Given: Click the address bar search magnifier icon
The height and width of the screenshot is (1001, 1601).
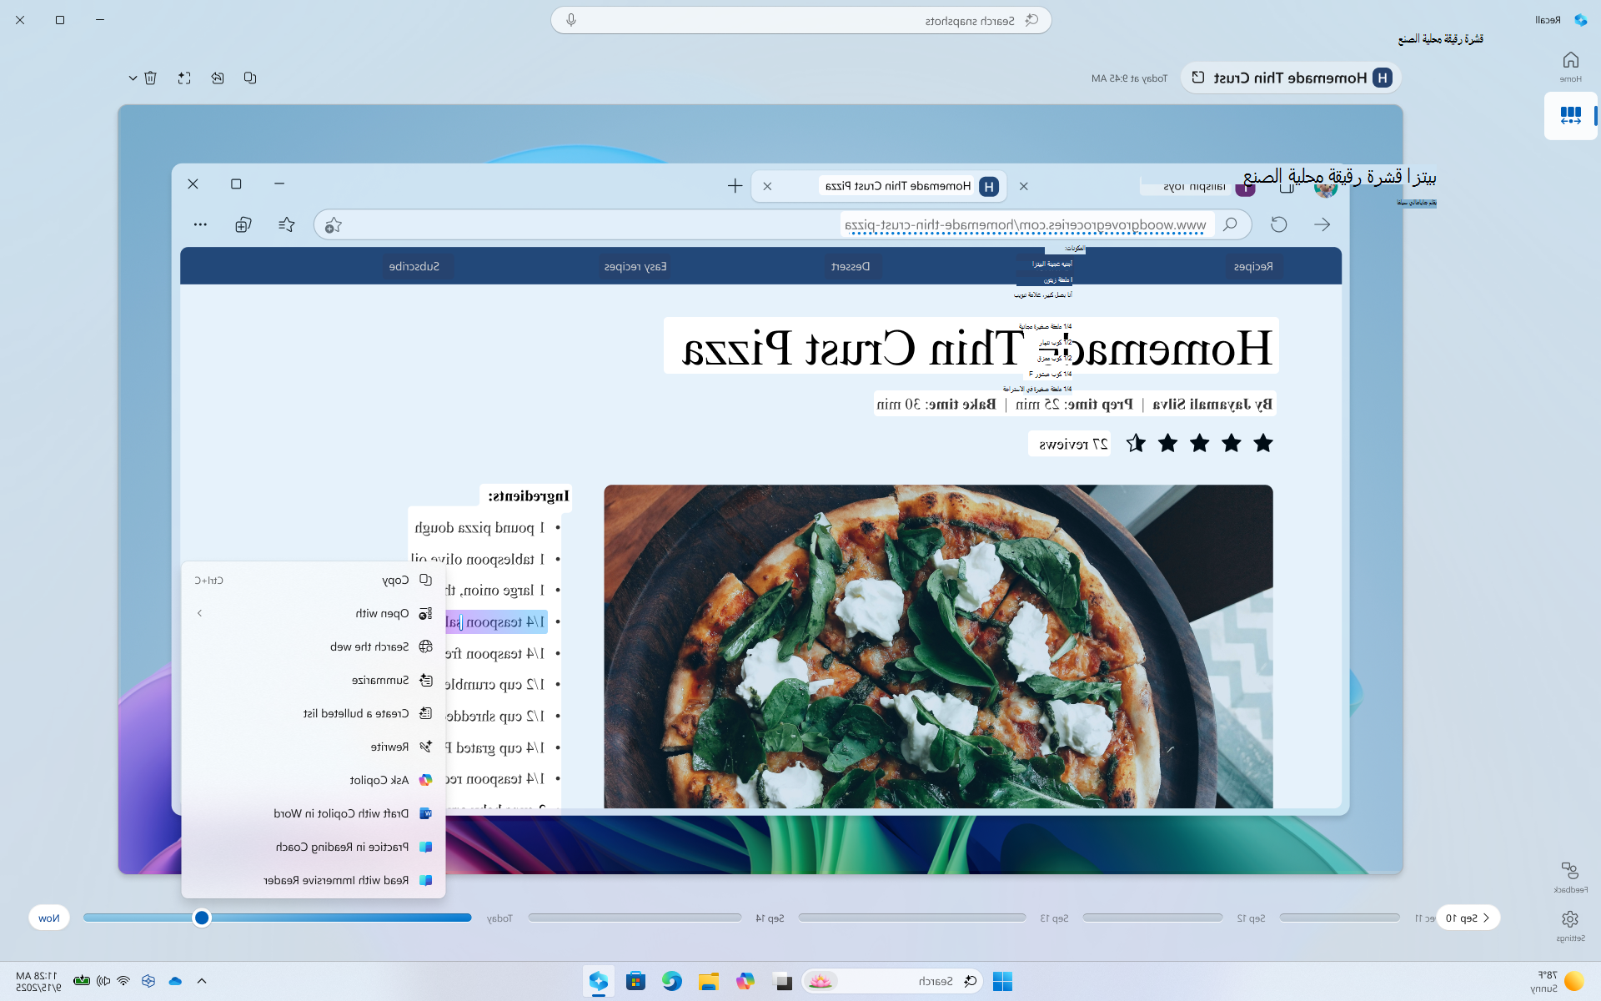Looking at the screenshot, I should [x=1230, y=224].
